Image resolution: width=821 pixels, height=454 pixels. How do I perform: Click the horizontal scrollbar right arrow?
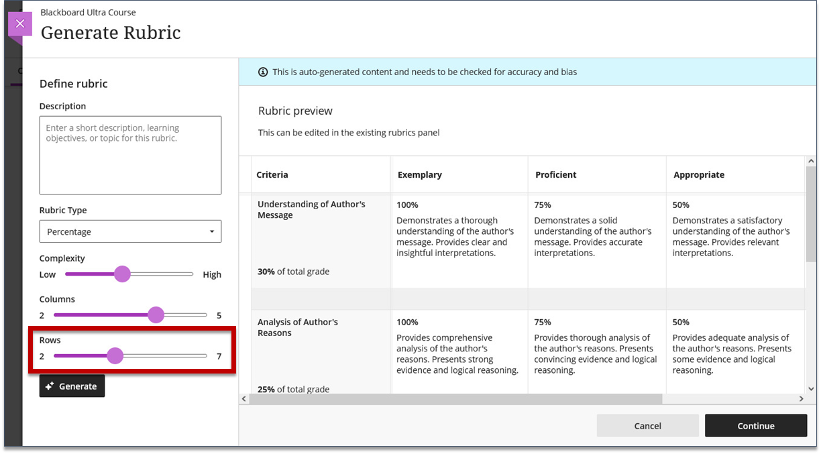pos(801,399)
